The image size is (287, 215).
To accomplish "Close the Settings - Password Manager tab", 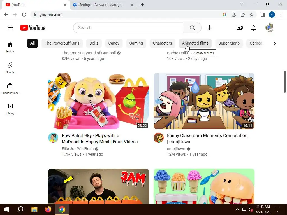I will [132, 5].
